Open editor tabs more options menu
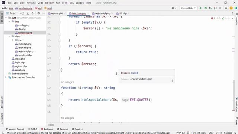 tap(232, 13)
